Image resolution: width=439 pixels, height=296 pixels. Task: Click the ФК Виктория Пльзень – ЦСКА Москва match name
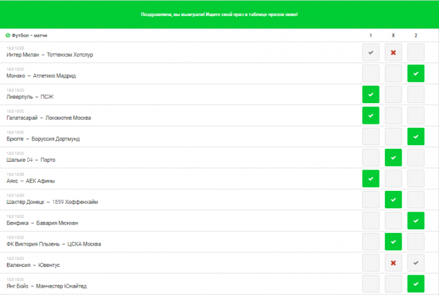[x=54, y=244]
